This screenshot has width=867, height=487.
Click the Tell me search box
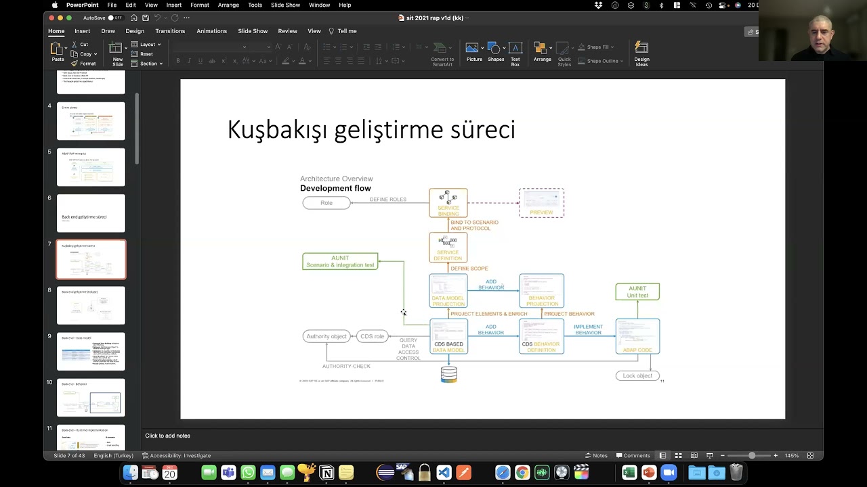tap(343, 31)
